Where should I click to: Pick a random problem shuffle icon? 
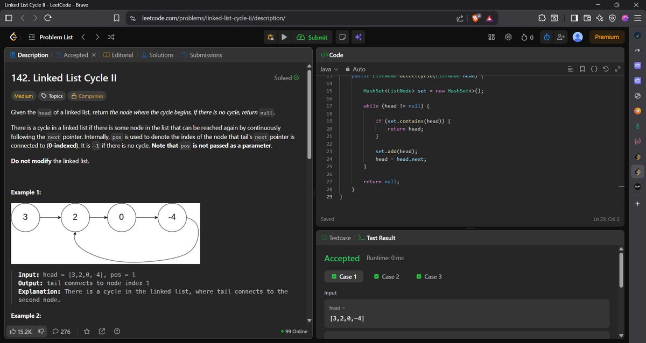(111, 37)
